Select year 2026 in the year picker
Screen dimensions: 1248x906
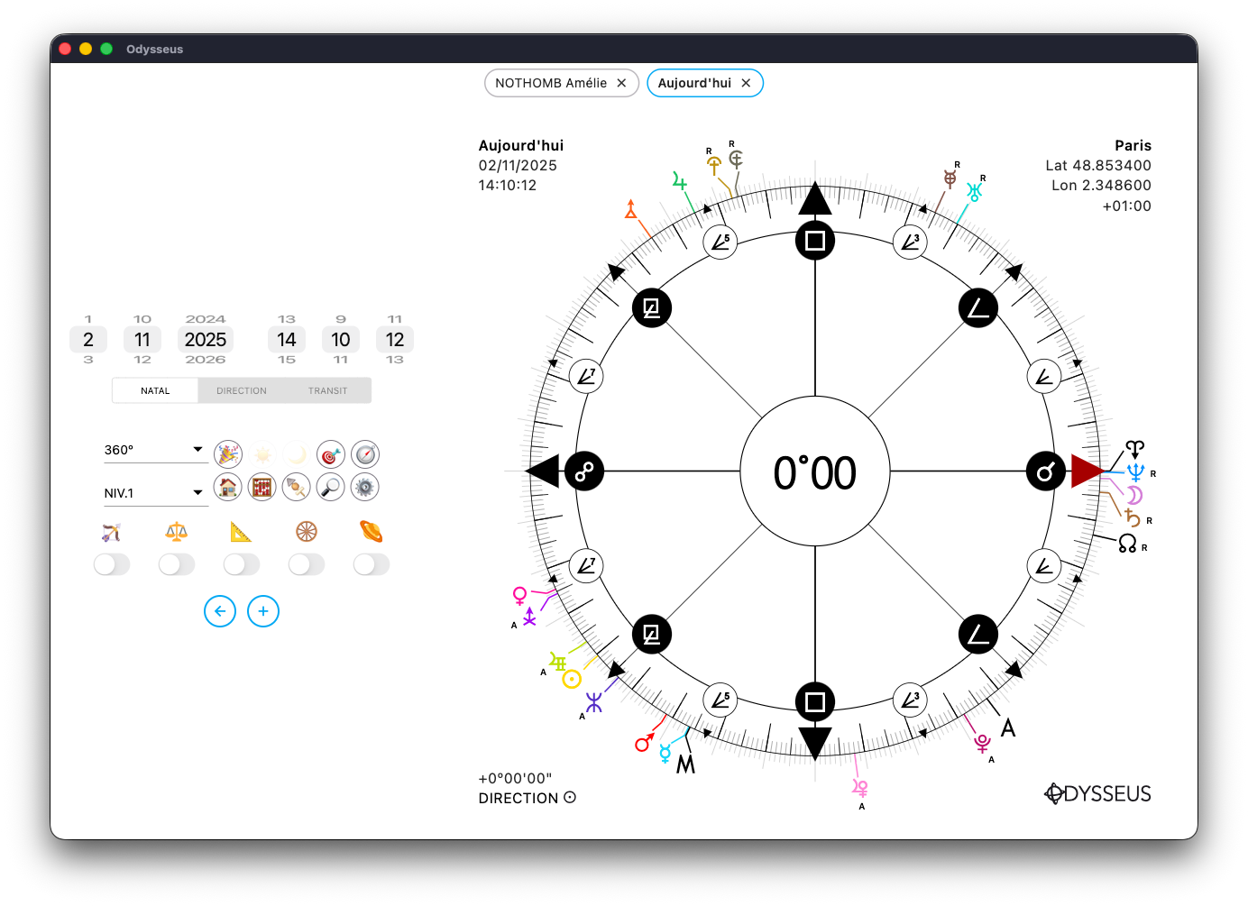(206, 360)
